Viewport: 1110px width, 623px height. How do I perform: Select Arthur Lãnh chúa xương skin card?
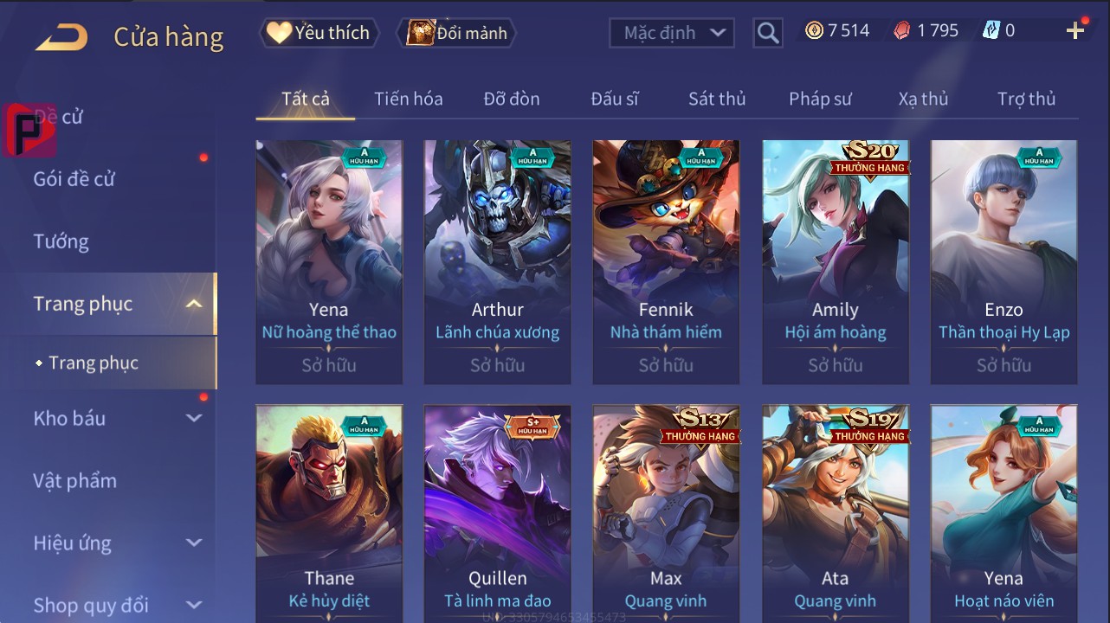coord(498,262)
